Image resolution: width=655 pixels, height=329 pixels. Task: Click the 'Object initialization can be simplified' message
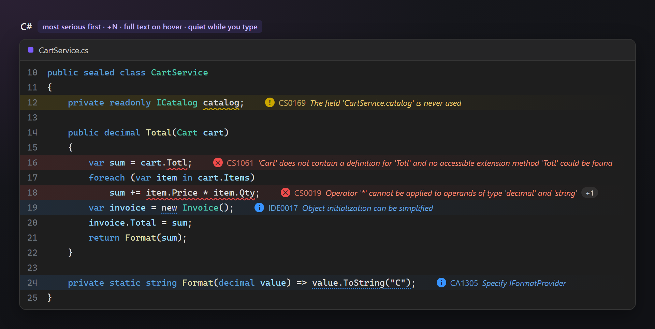point(367,208)
